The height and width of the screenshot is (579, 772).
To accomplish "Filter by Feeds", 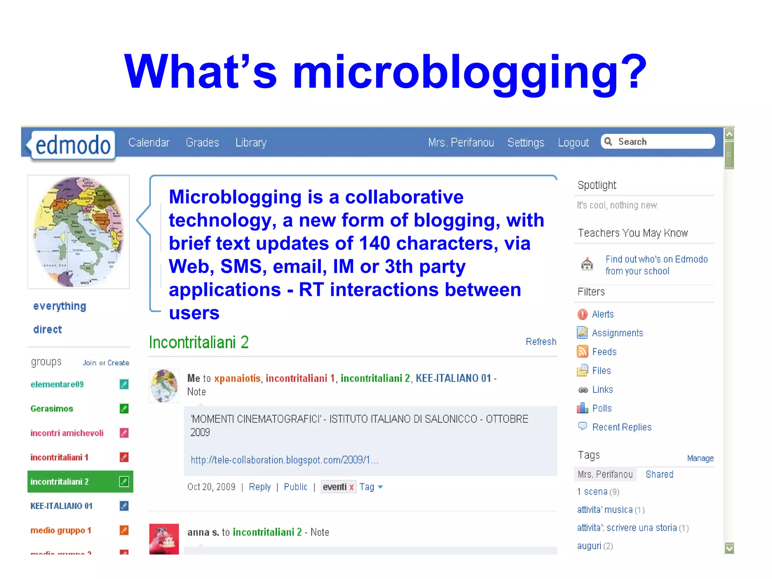I will tap(604, 352).
